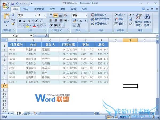Apply red font color swatch
Screen dimensions: 160x120
tap(34, 26)
